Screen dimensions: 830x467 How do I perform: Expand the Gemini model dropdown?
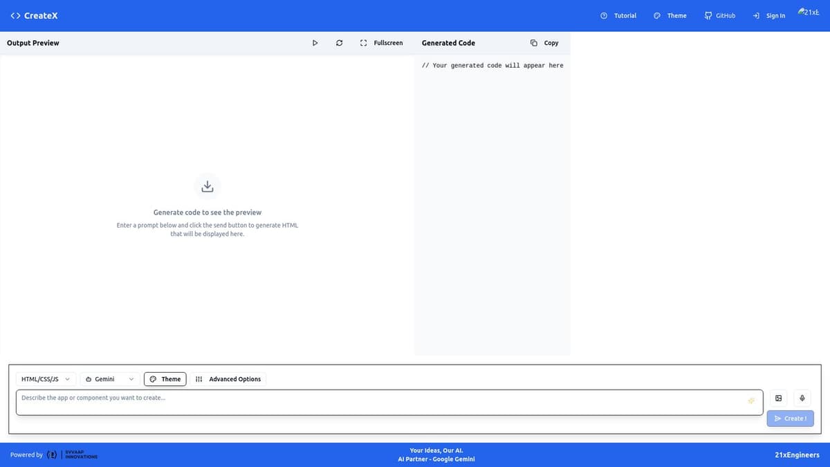pos(109,379)
